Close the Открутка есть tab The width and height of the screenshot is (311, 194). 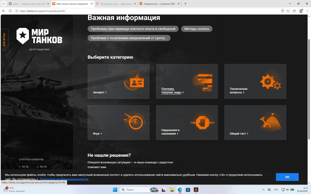pos(179,4)
